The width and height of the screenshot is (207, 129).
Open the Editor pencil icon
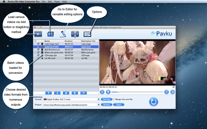[x=63, y=34]
